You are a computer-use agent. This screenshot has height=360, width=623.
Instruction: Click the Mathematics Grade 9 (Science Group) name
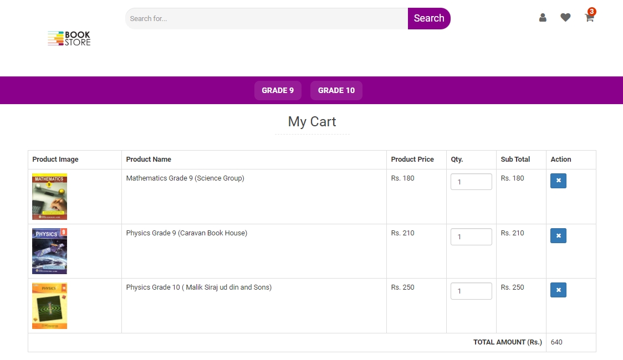point(185,178)
